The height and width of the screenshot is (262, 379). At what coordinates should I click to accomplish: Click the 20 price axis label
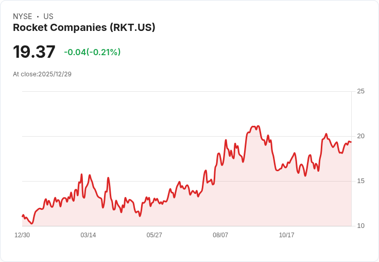pos(360,136)
